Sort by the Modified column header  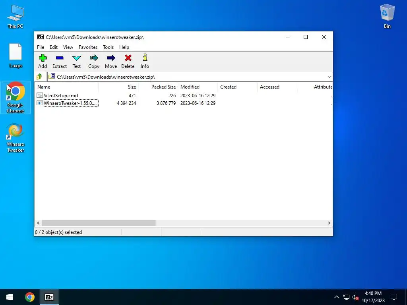(x=198, y=87)
